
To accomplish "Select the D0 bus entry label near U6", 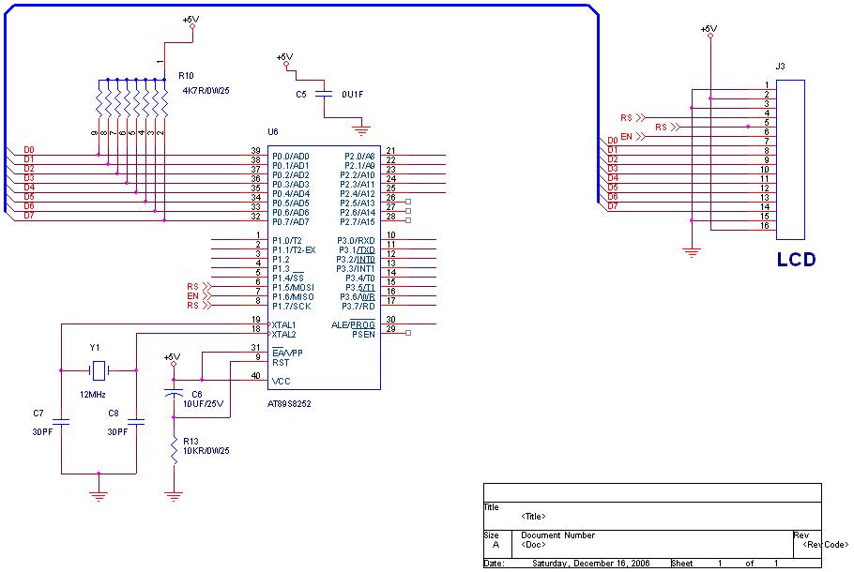I will [x=29, y=150].
